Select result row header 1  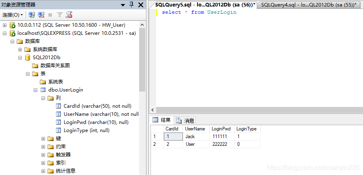coord(157,137)
